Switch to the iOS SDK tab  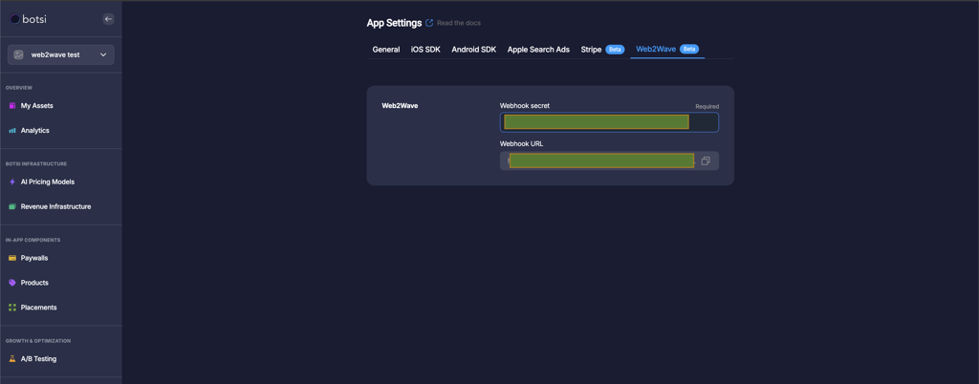coord(425,50)
